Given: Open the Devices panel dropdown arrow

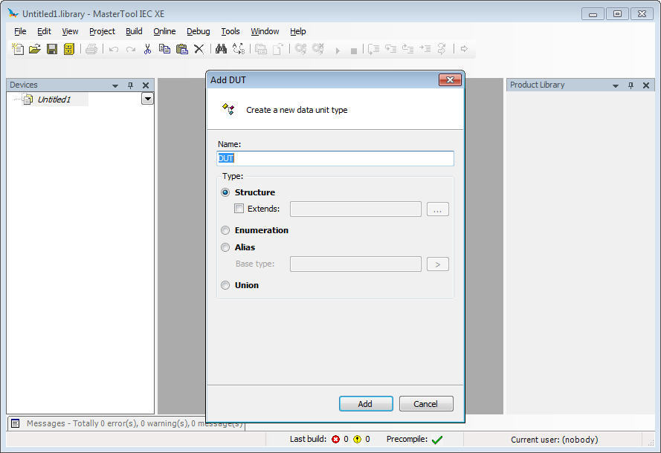Looking at the screenshot, I should [x=115, y=86].
